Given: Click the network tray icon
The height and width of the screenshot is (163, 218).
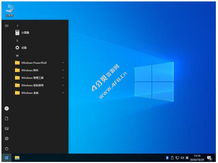Looking at the screenshot, I should (x=177, y=157).
